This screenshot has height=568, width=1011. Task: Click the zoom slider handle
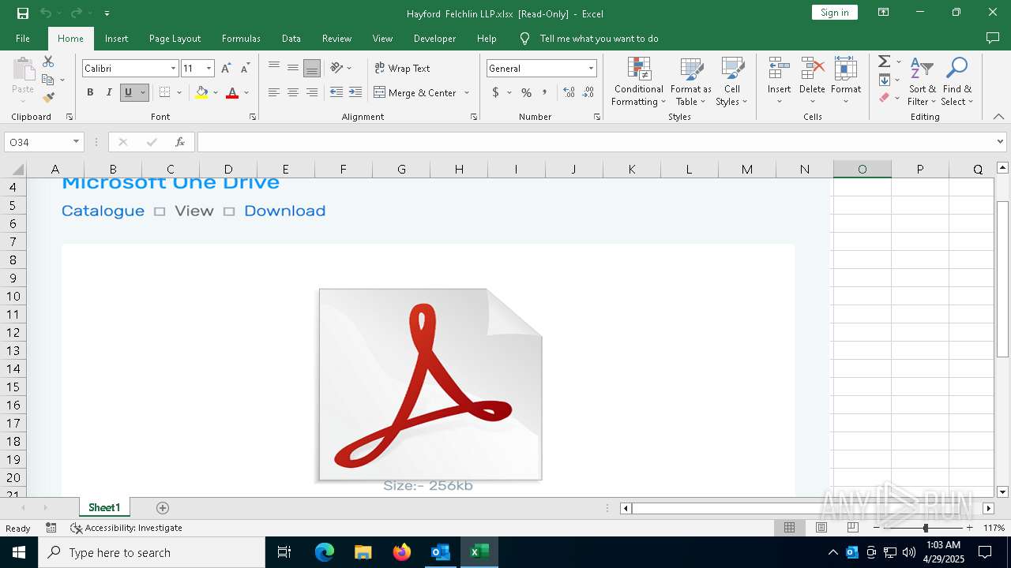coord(926,528)
